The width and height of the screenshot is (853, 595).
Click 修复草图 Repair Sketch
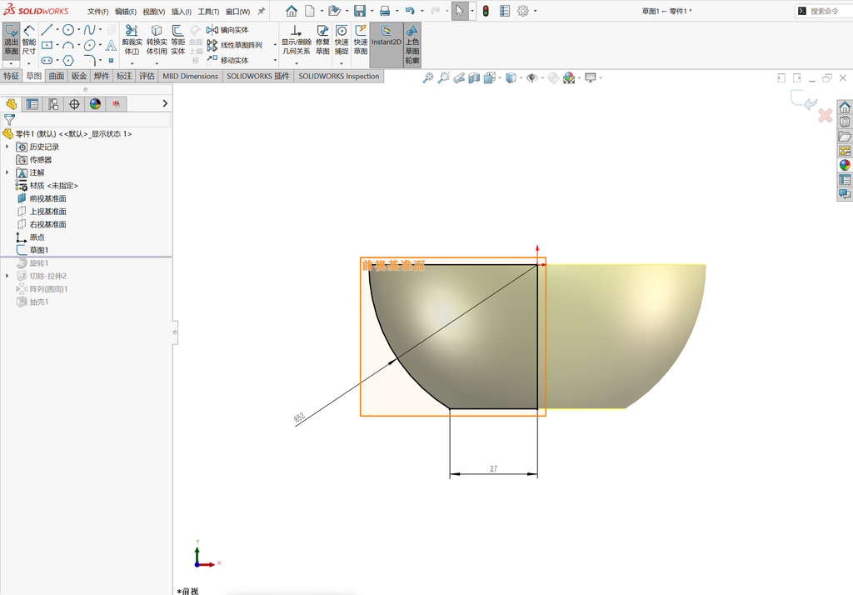pos(322,40)
